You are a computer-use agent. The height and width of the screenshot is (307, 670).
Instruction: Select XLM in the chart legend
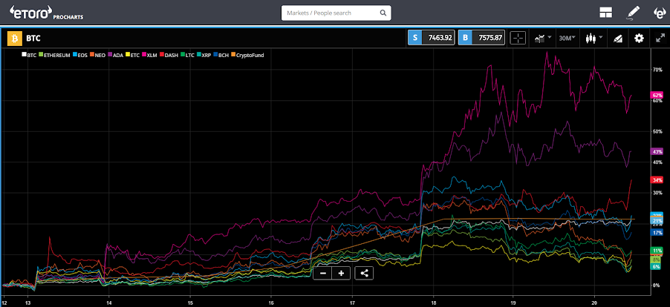[x=149, y=55]
